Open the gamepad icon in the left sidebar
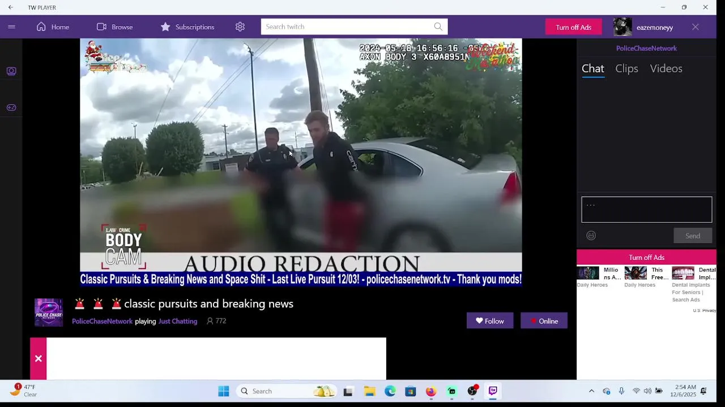725x407 pixels. coord(11,107)
